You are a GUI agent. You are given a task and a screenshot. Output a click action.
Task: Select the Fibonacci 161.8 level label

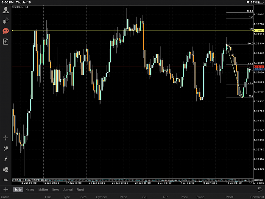250,11
